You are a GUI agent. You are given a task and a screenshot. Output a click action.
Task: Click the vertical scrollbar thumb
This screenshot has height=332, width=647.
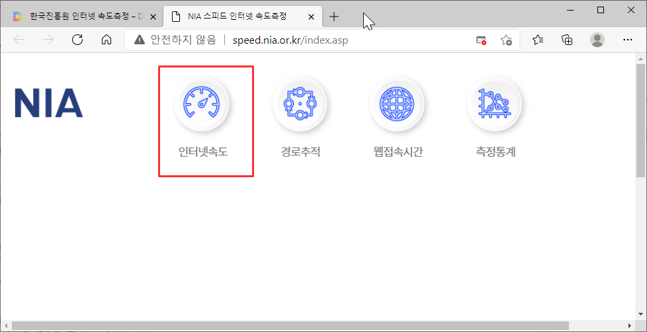point(640,120)
